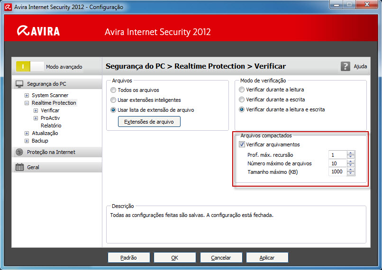Click the Prof. máx. recursão input field
382x270 pixels.
coord(337,155)
